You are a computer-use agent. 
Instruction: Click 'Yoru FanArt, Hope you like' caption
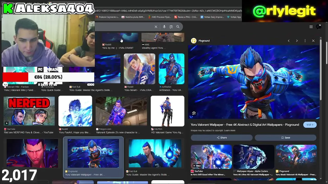[75, 132]
